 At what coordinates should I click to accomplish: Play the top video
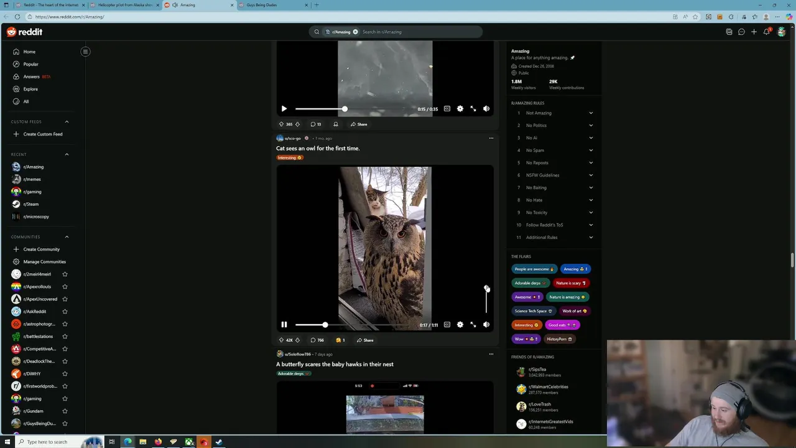(284, 109)
